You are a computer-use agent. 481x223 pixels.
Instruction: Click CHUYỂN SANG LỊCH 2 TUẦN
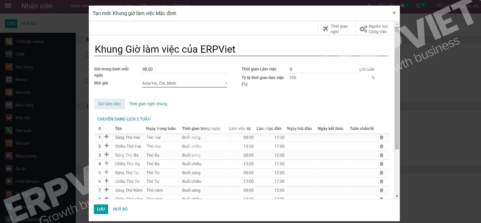coord(124,119)
